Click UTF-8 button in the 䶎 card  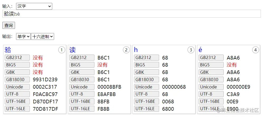click(x=17, y=94)
